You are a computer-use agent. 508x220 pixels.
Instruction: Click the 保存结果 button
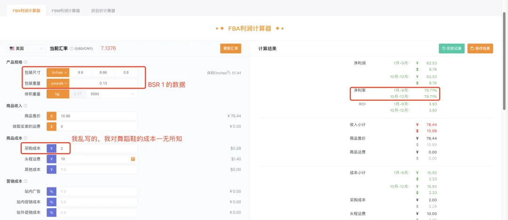coord(480,49)
